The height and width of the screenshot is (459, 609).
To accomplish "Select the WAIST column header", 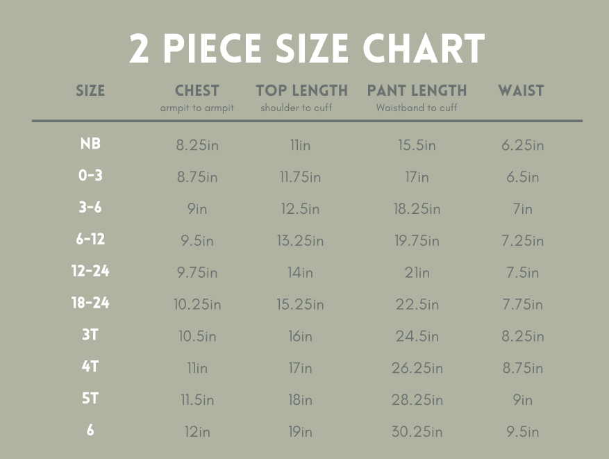I will tap(521, 91).
